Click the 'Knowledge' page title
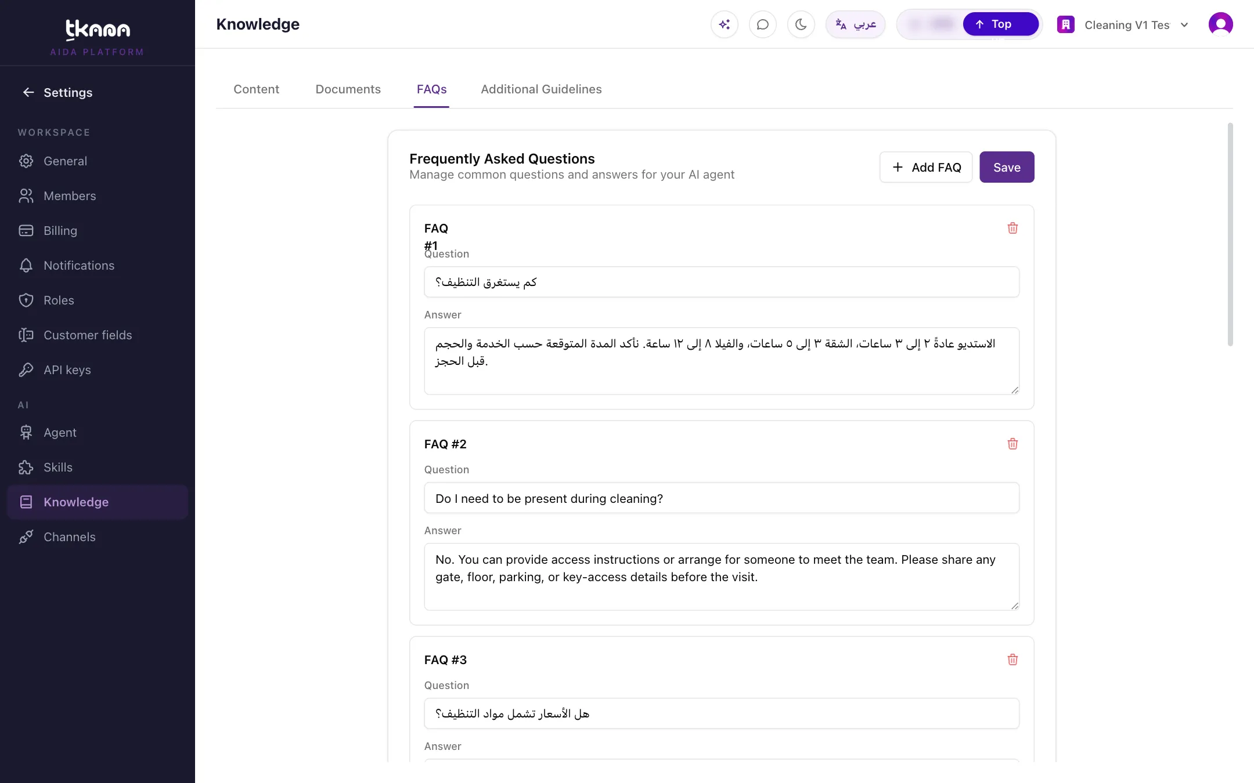The image size is (1254, 783). coord(258,24)
